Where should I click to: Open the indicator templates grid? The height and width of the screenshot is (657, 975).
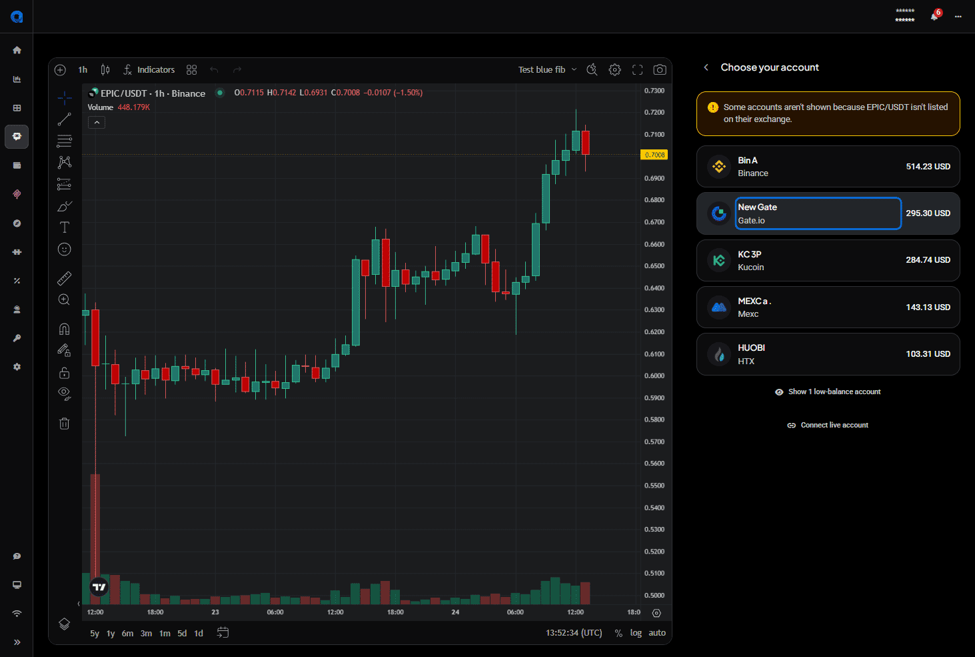coord(192,69)
